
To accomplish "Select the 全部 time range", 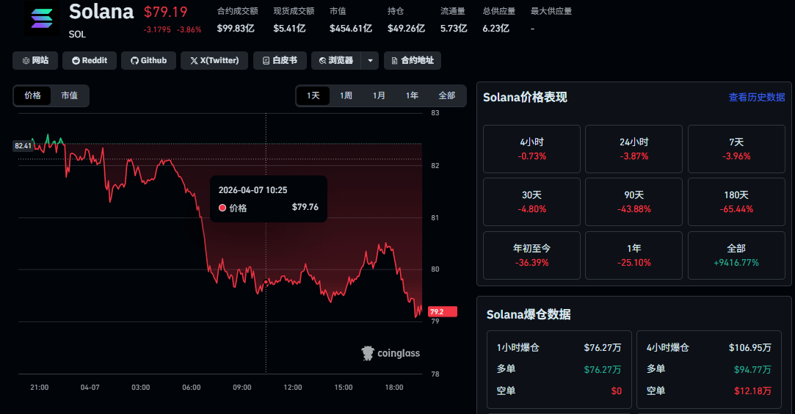I will click(x=446, y=95).
